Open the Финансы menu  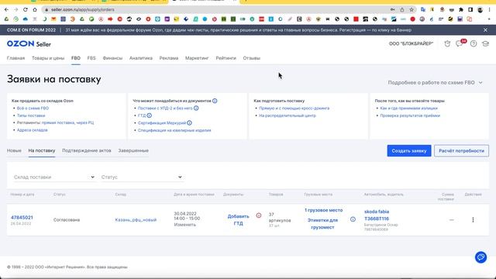click(x=112, y=58)
